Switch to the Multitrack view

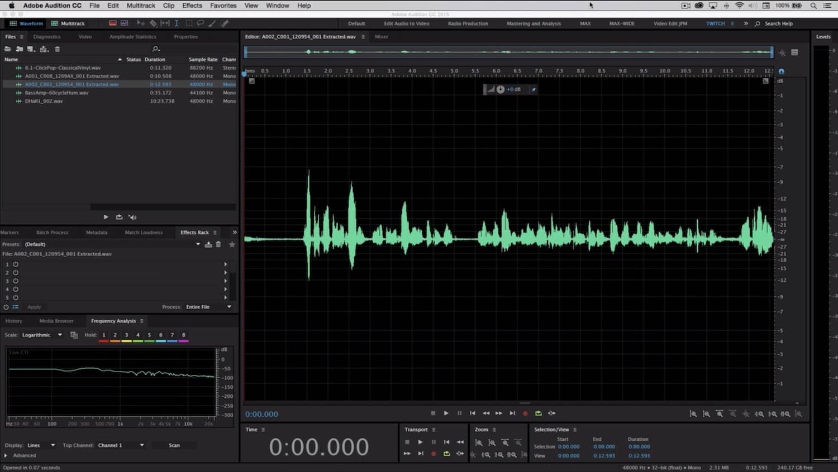67,23
